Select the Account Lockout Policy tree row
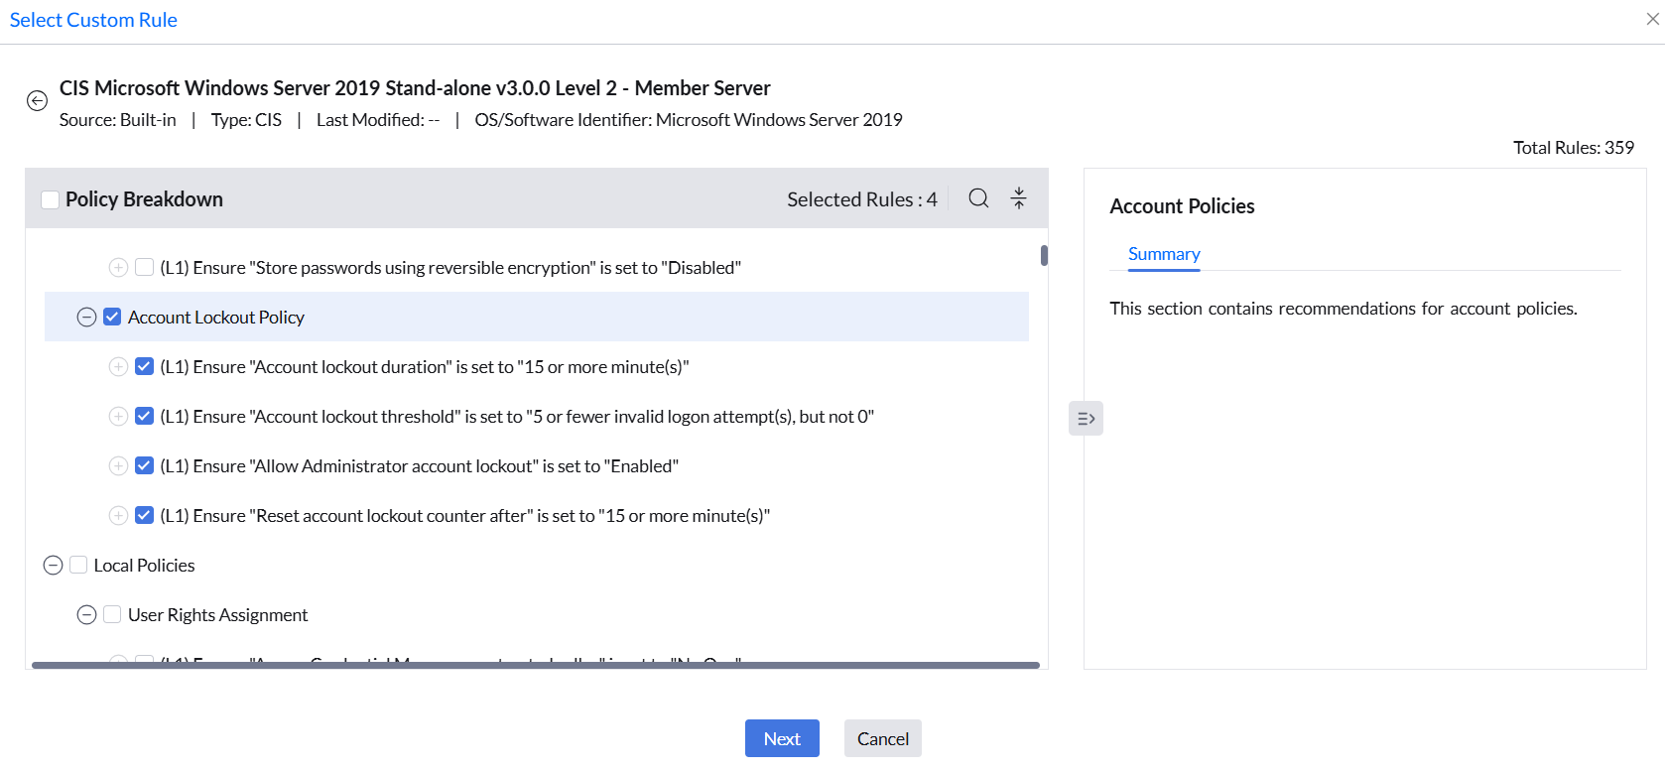 click(x=537, y=317)
